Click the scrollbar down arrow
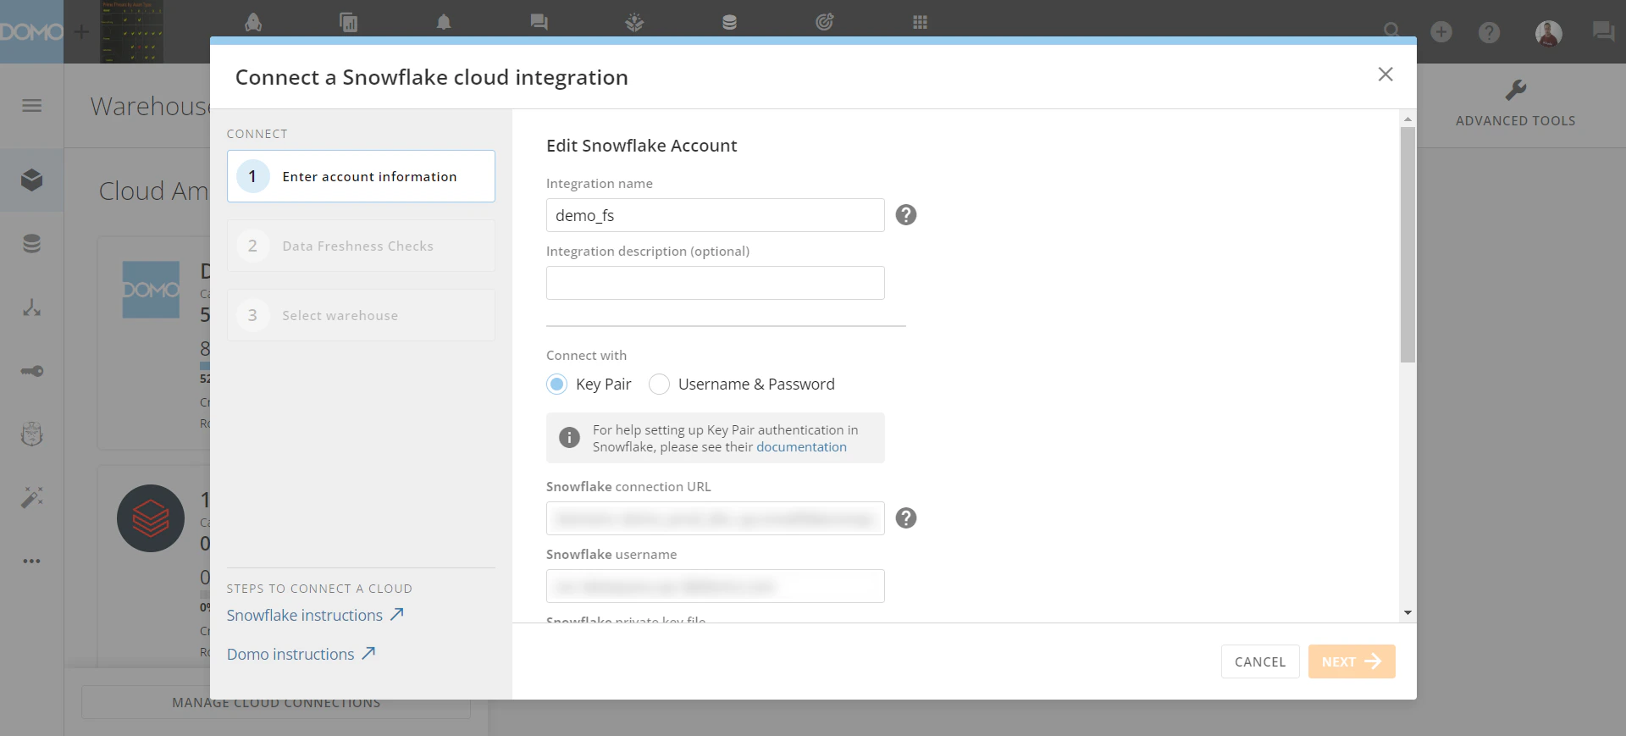The width and height of the screenshot is (1626, 736). [1408, 612]
